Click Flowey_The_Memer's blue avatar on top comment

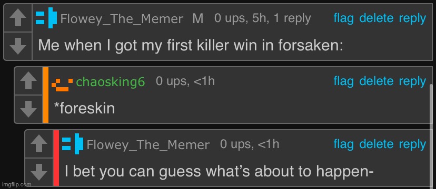(46, 18)
